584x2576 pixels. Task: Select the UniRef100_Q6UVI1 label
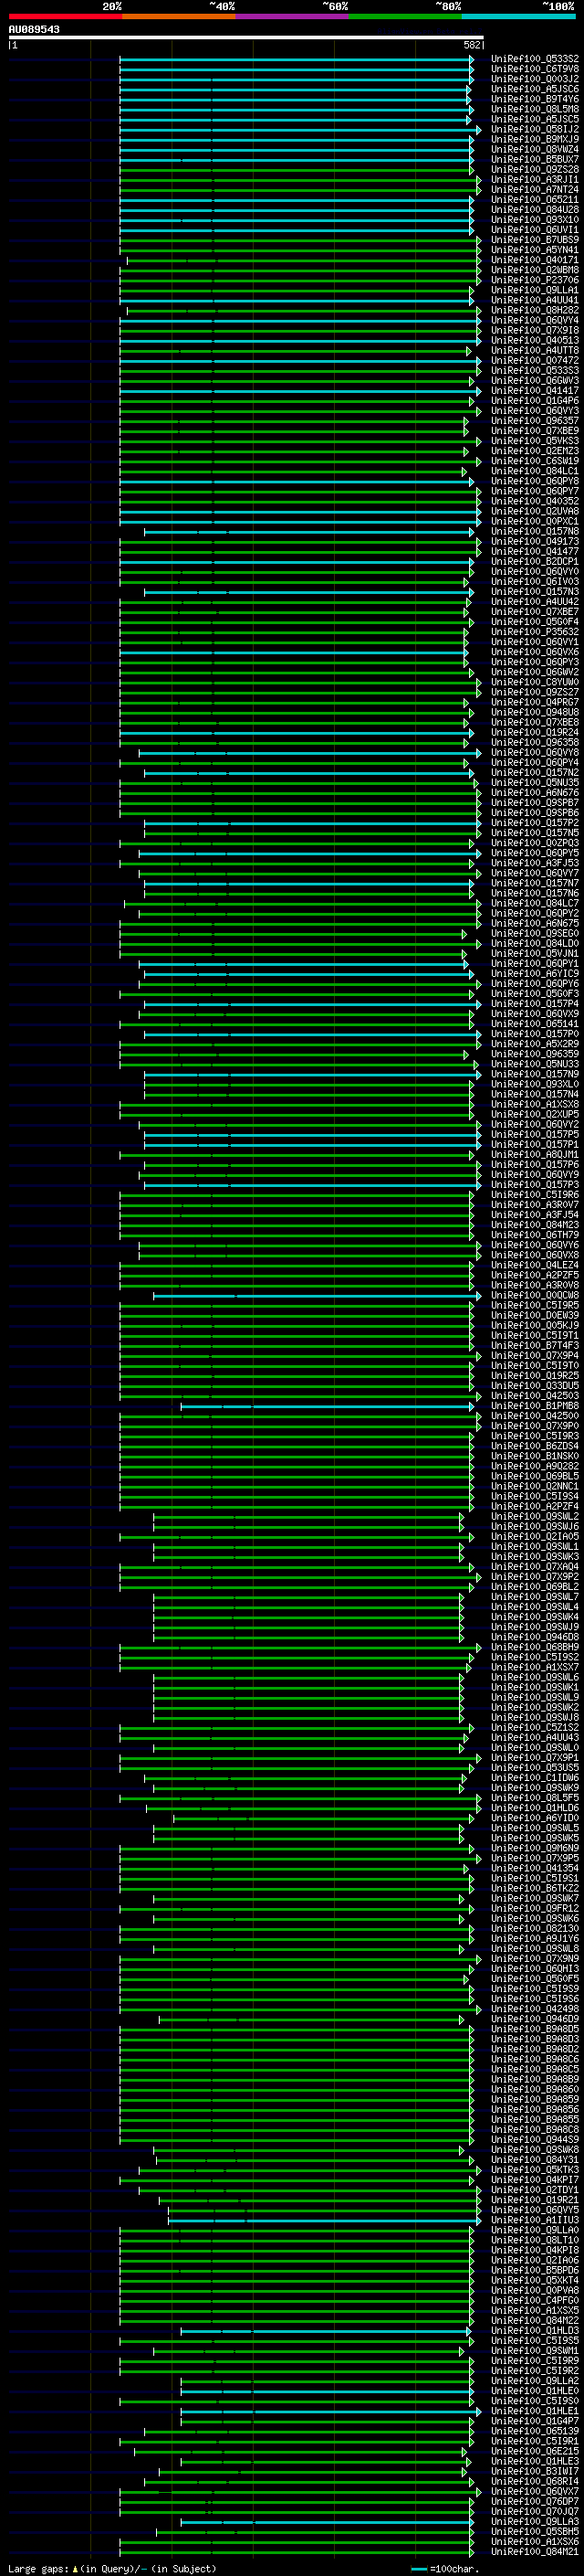(x=535, y=230)
